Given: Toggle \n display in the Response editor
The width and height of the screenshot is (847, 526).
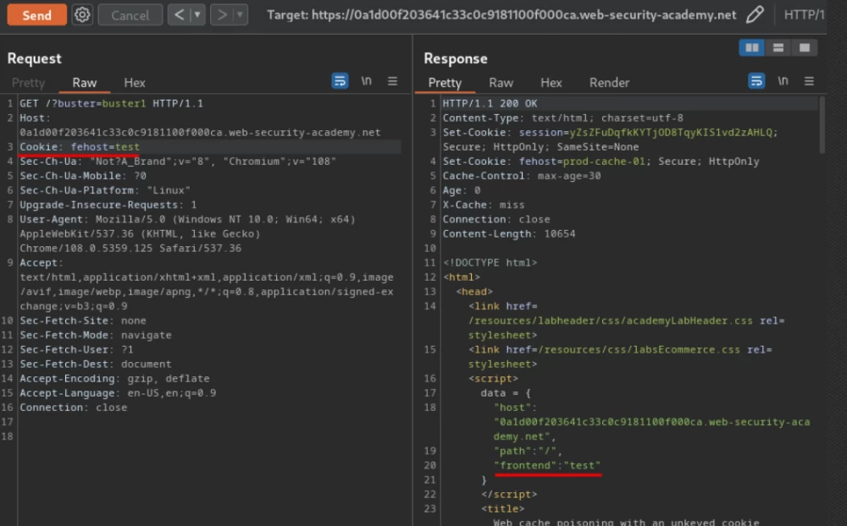Looking at the screenshot, I should click(x=783, y=81).
